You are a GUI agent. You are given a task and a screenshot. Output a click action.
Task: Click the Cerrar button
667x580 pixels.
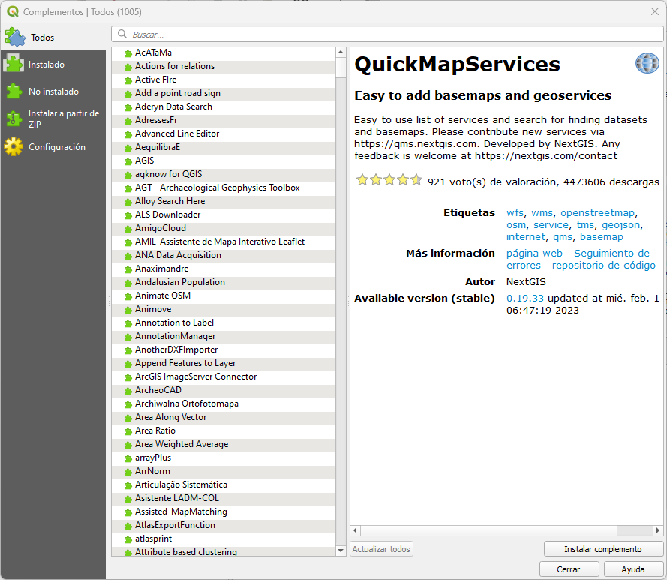click(x=569, y=569)
